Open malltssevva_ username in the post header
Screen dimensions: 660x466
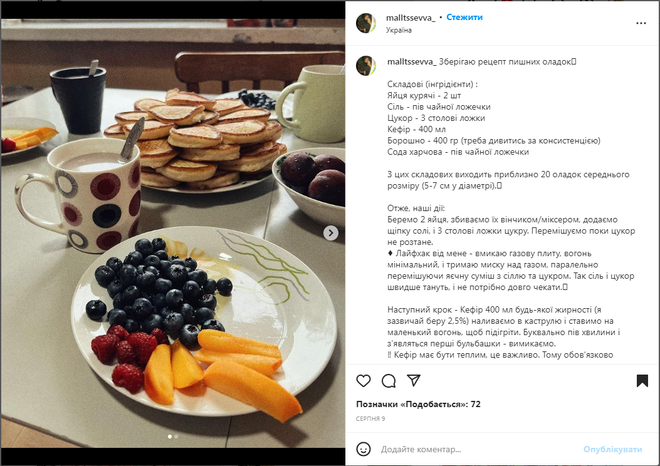tap(411, 18)
